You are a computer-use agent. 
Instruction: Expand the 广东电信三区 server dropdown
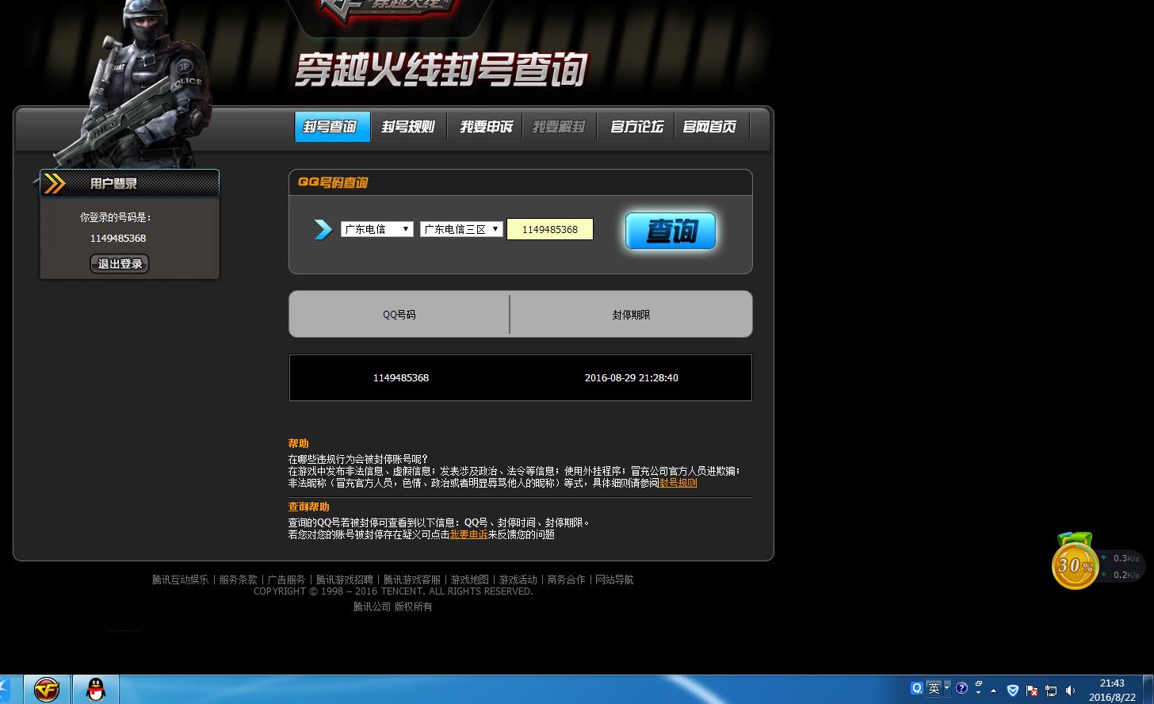461,229
